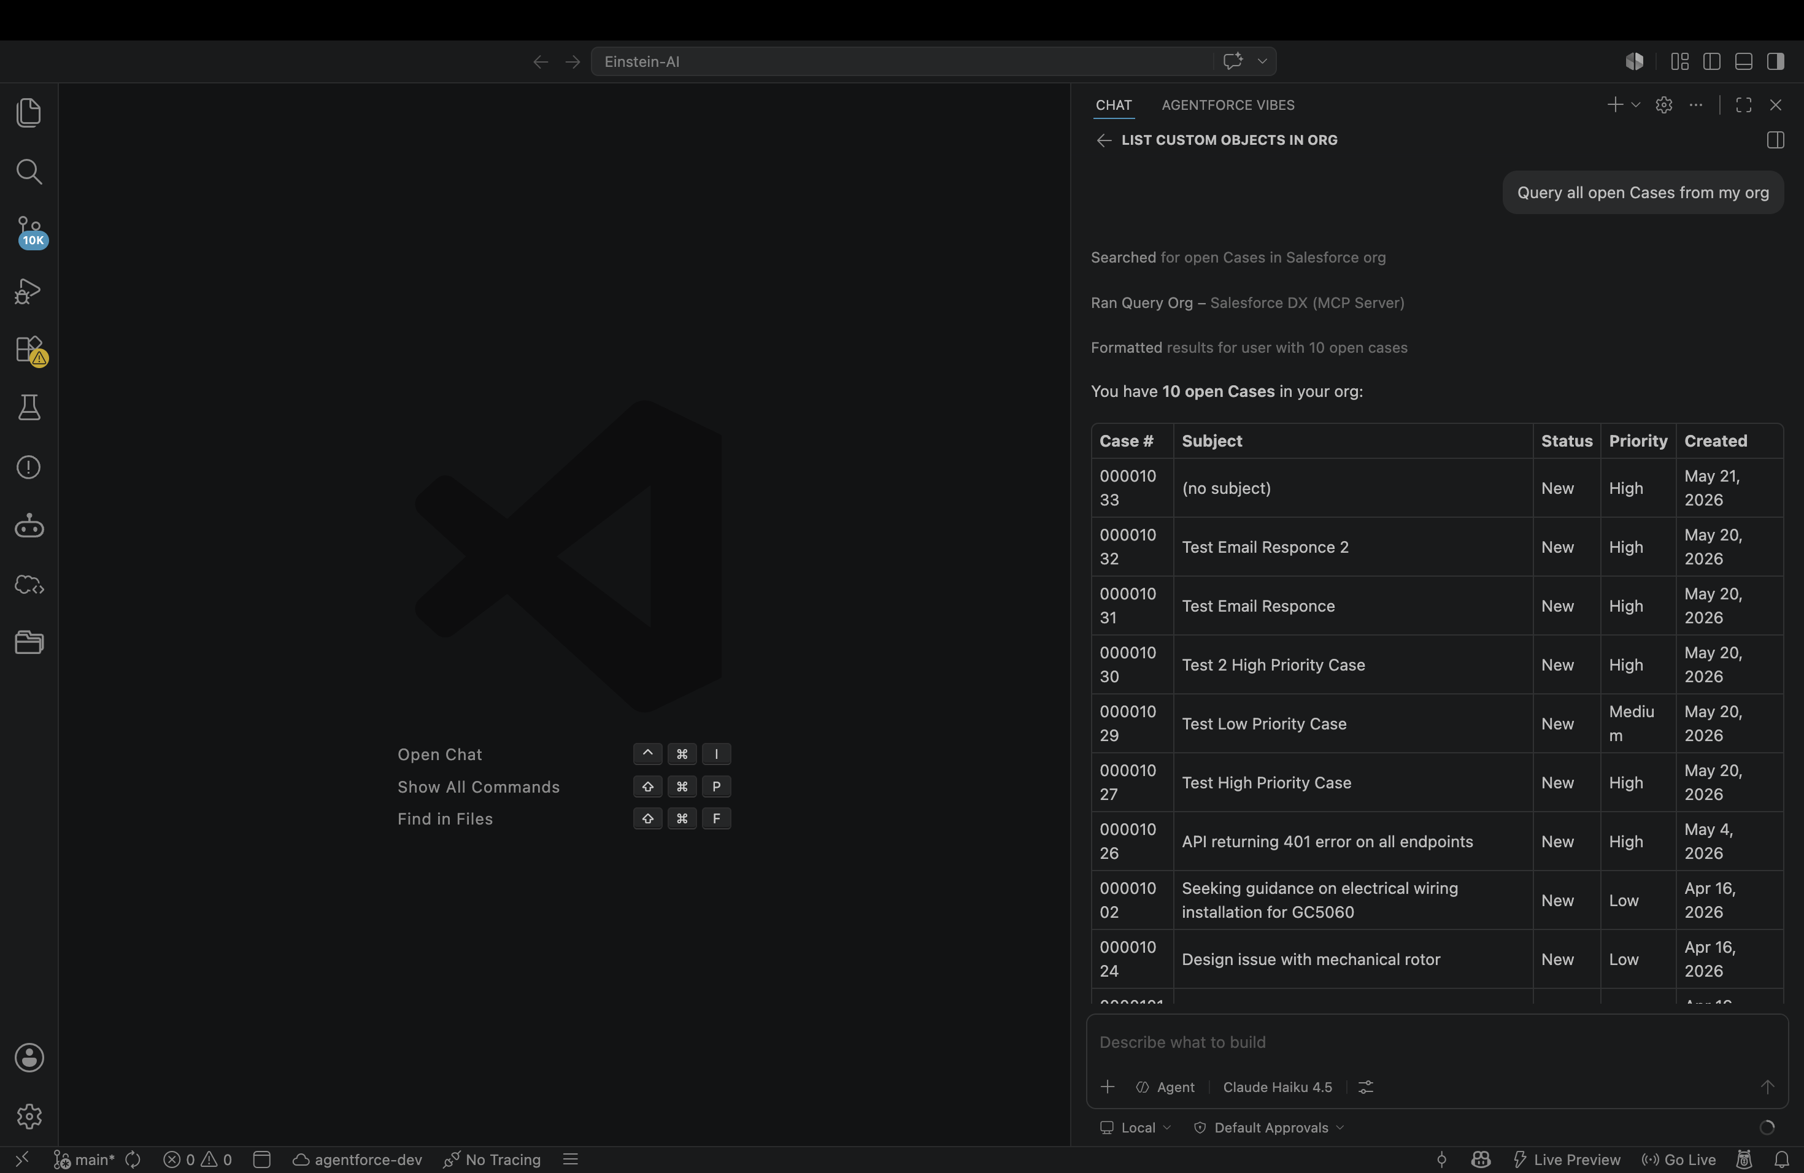Open the Extensions view with warning badge
The width and height of the screenshot is (1804, 1173).
[30, 351]
